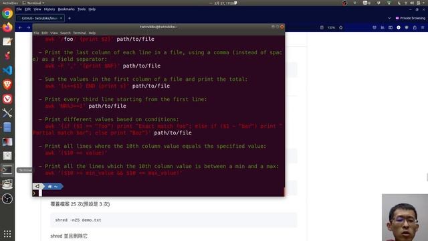Open Firefox hamburger application menu
The height and width of the screenshot is (241, 428).
[423, 27]
